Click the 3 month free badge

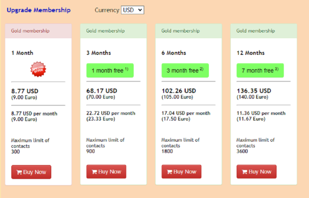click(185, 70)
